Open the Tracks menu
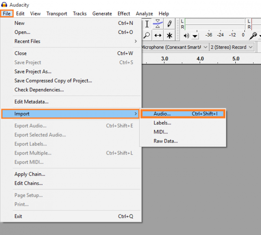 point(80,13)
